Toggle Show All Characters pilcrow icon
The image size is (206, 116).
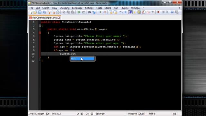coord(126,12)
